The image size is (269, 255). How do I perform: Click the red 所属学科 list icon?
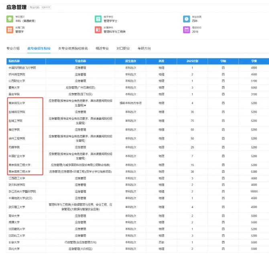pyautogui.click(x=98, y=30)
